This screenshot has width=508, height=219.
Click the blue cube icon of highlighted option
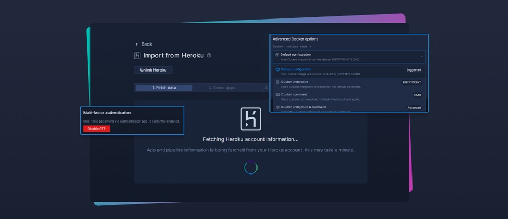coord(278,69)
